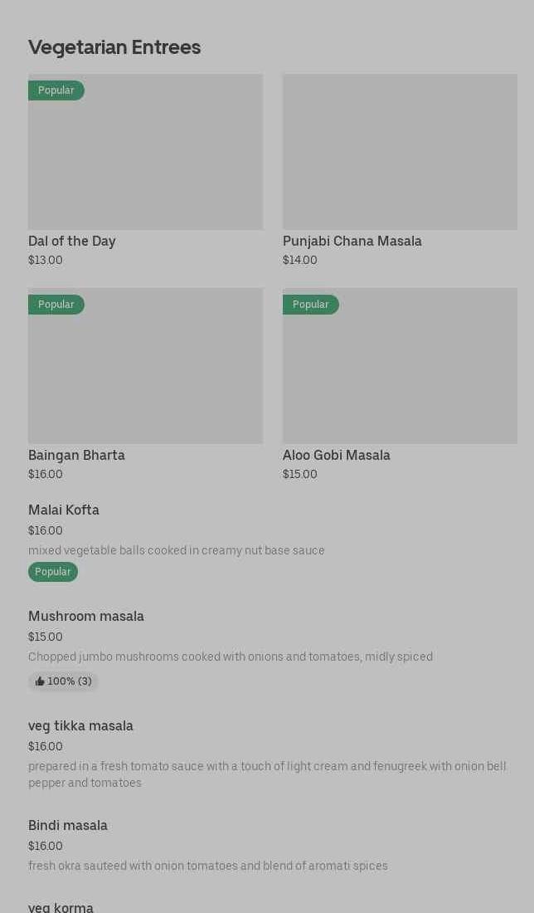Open the Malai Kofta menu item
534x913 pixels.
coord(64,510)
